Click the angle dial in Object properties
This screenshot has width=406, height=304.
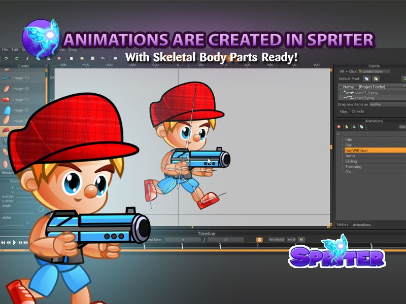(41, 209)
